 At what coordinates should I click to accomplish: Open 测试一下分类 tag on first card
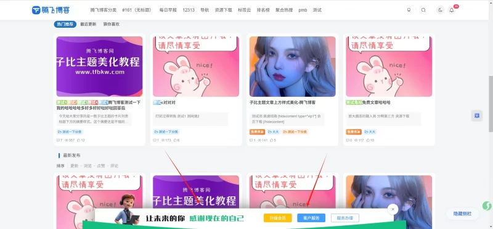pos(70,132)
